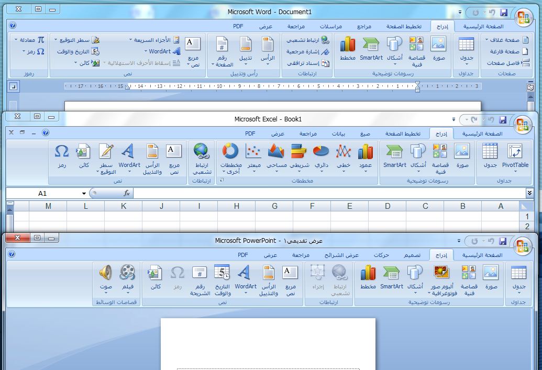Insert رمز symbol in Excel
This screenshot has width=542, height=370.
(62, 156)
